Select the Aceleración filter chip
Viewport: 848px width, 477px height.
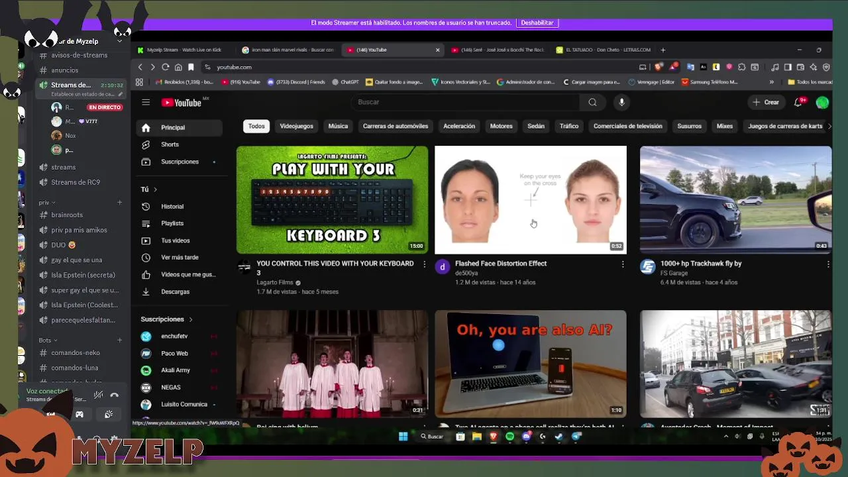coord(459,126)
